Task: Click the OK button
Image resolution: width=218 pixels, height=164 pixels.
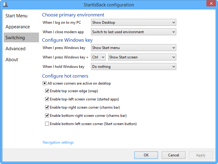Action: [x=146, y=155]
